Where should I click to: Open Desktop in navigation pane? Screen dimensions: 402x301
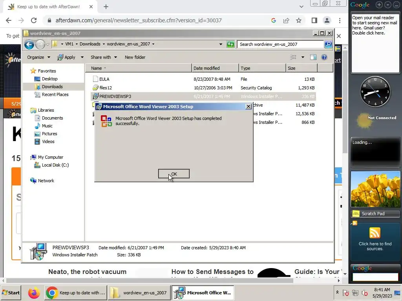pyautogui.click(x=49, y=79)
